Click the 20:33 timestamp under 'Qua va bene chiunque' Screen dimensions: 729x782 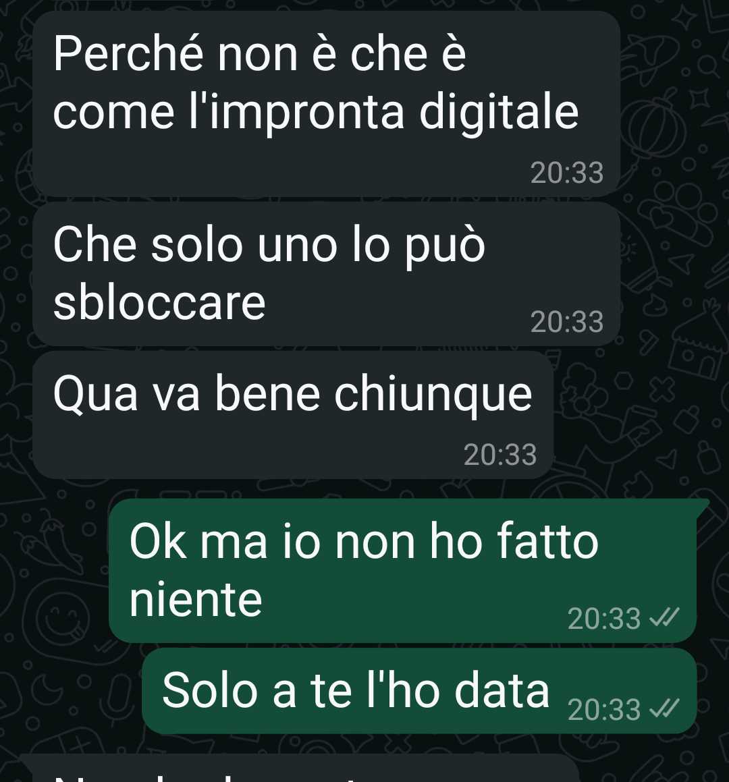tap(500, 455)
